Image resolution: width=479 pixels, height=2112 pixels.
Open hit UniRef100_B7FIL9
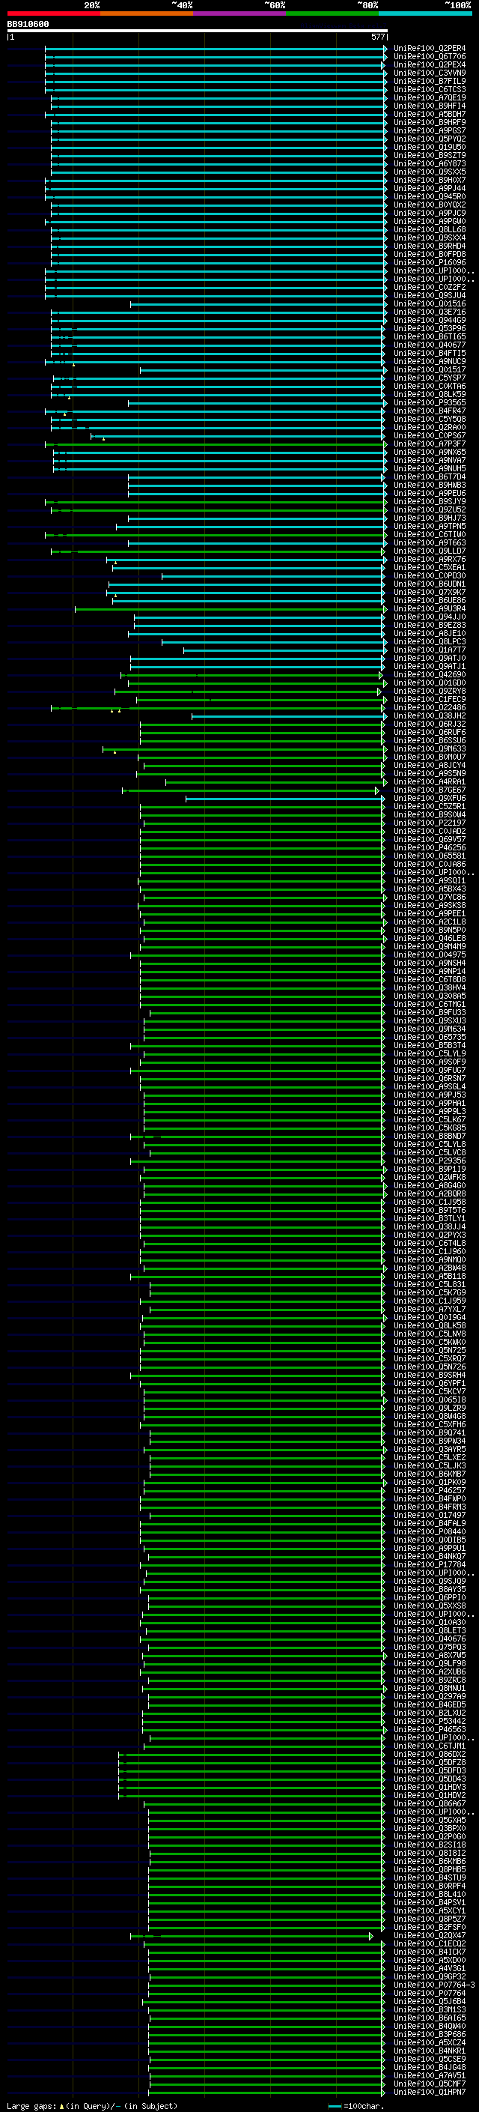click(x=429, y=81)
